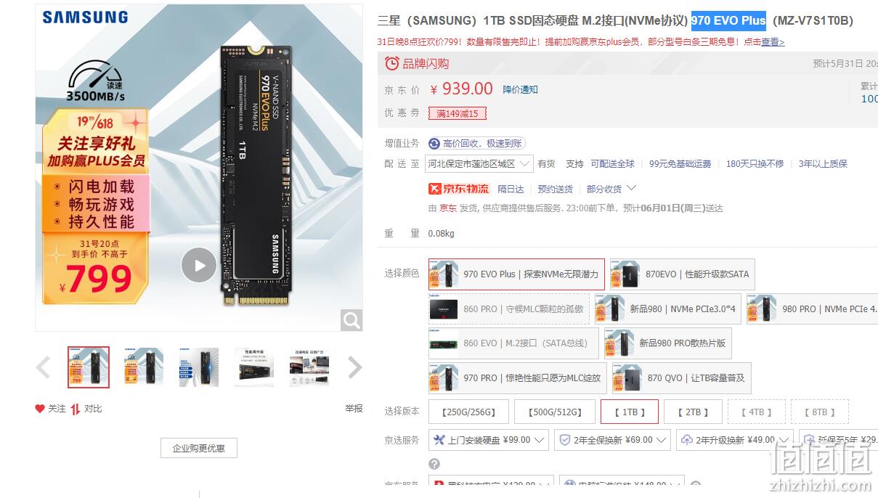Expand the 部分收货 options chevron
This screenshot has height=498, width=878.
(631, 189)
